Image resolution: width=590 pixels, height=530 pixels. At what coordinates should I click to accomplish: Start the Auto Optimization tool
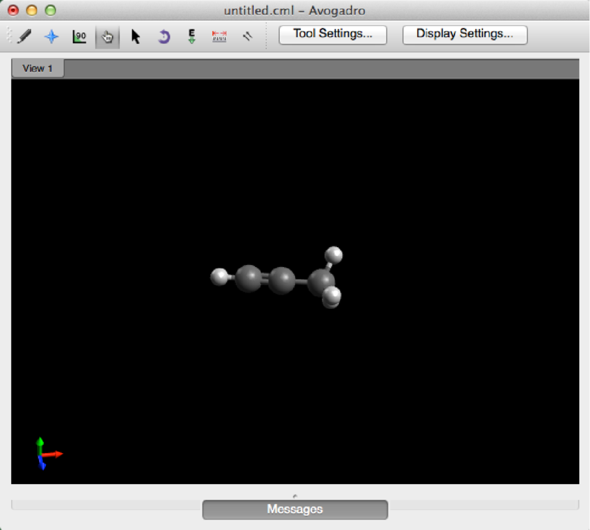coord(191,36)
